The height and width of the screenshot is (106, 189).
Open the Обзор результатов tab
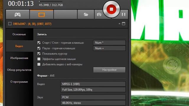[x=19, y=70]
